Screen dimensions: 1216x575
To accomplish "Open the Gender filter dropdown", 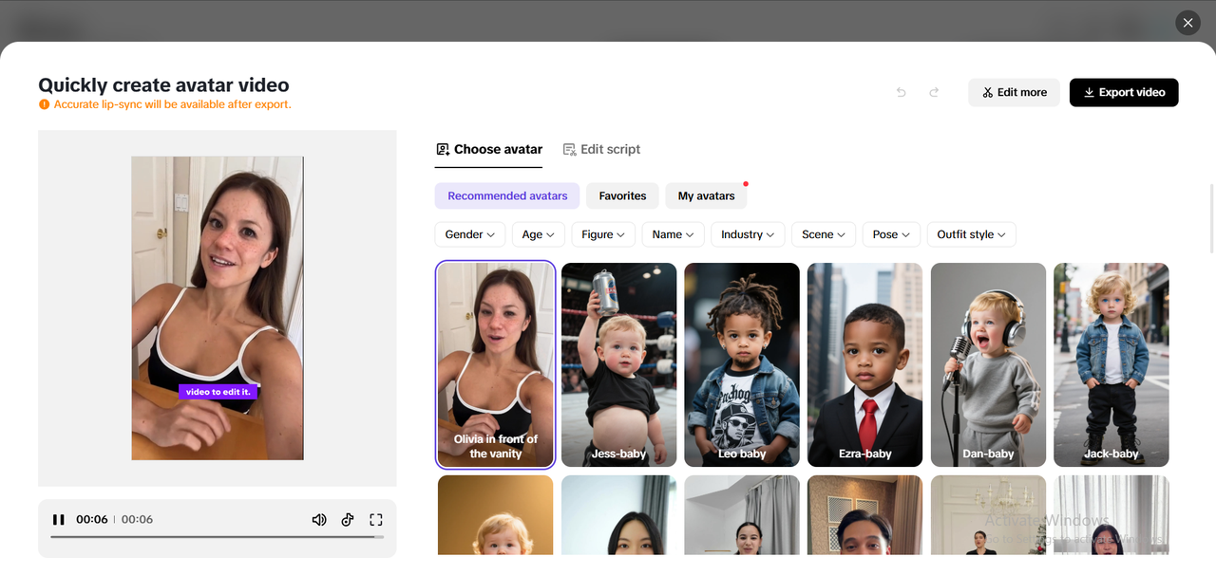I will 469,234.
